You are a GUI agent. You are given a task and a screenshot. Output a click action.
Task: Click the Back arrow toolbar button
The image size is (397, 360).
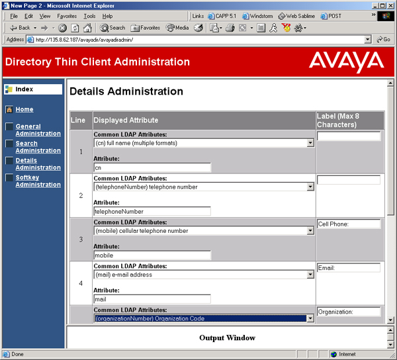19,28
